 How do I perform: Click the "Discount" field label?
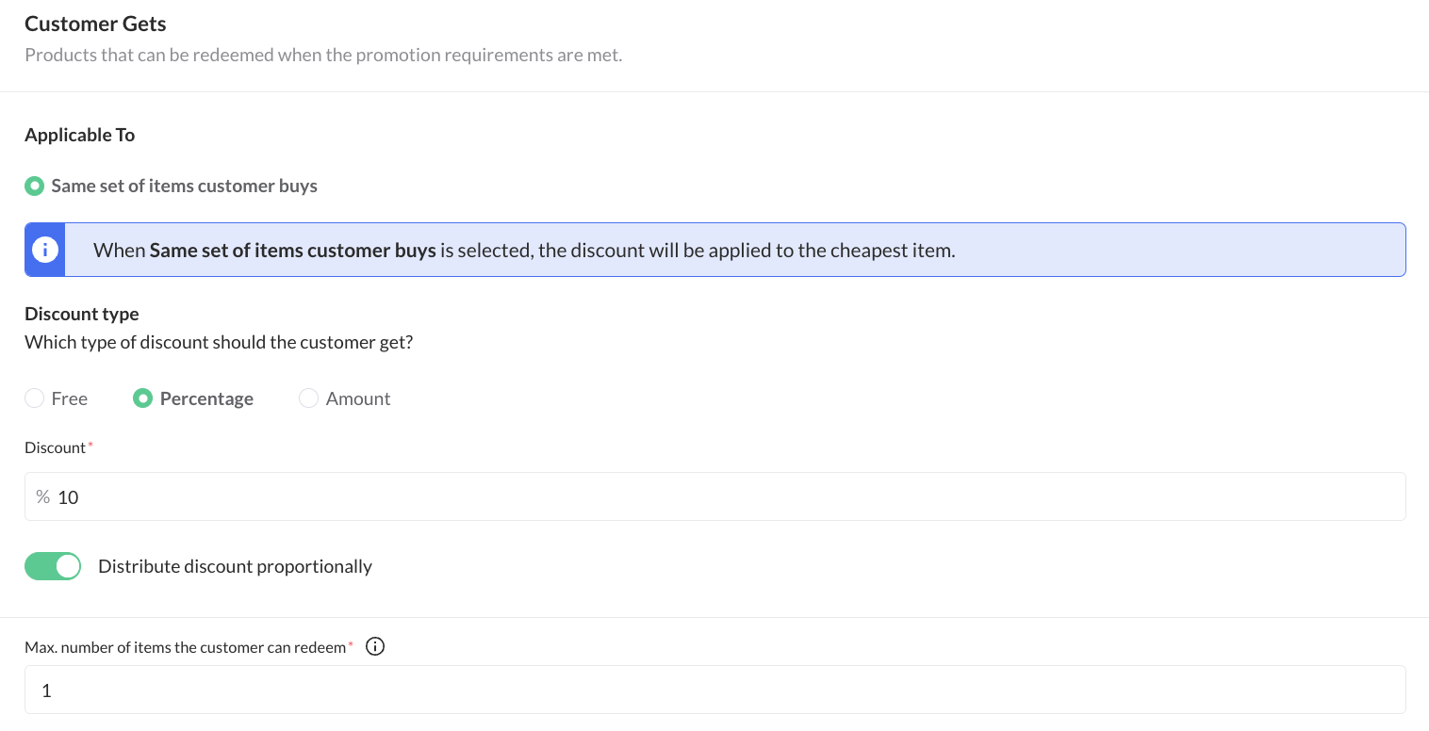click(55, 447)
